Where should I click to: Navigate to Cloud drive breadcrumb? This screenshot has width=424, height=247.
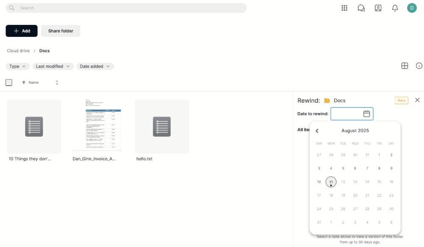tap(18, 51)
